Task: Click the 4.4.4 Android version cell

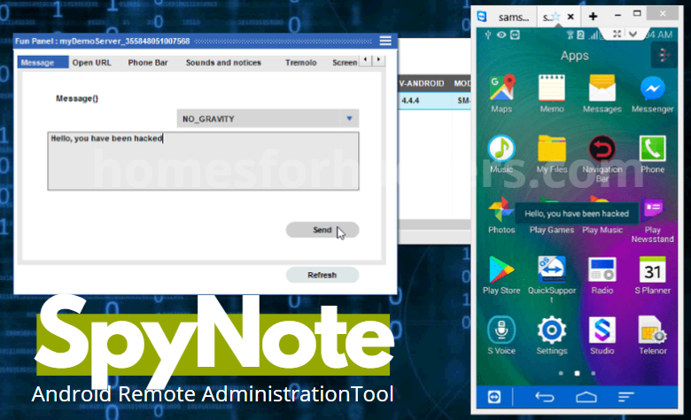Action: pyautogui.click(x=410, y=100)
